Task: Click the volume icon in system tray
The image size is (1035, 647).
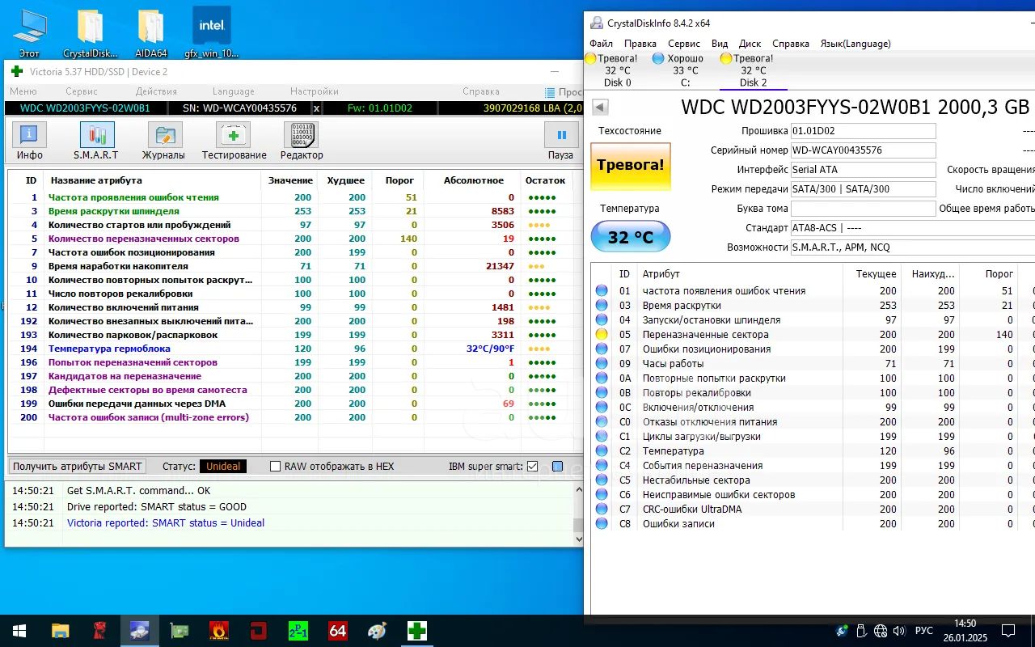Action: 899,631
